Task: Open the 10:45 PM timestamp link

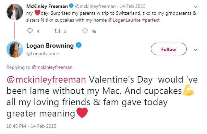Action: pos(31,126)
